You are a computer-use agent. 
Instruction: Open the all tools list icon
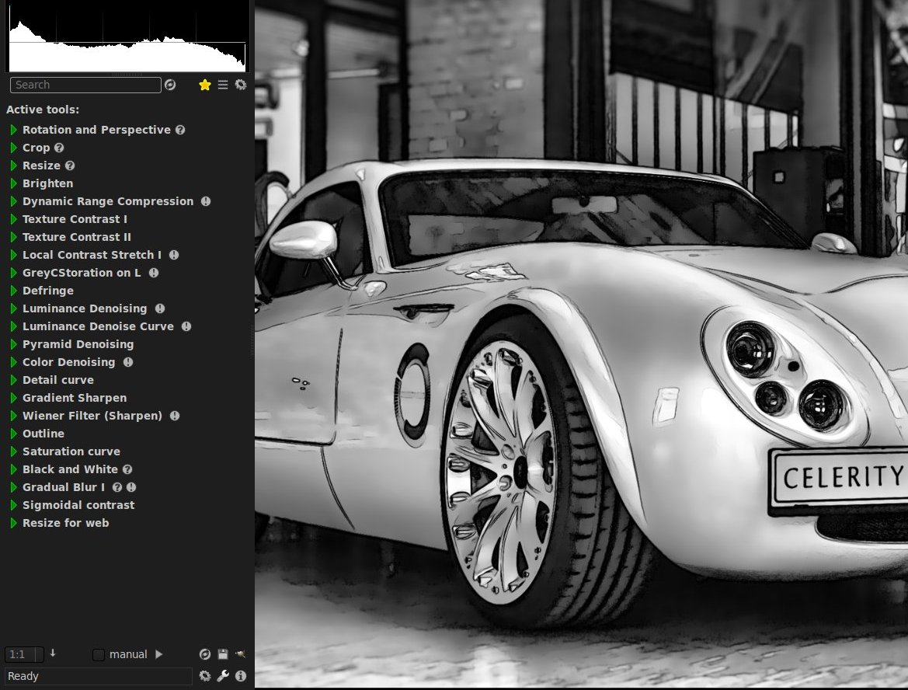223,85
